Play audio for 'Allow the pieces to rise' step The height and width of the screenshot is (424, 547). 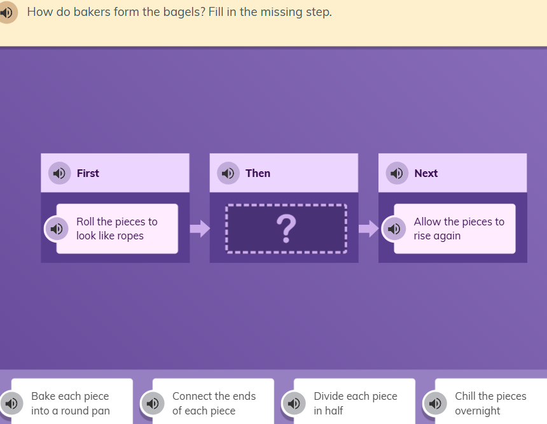393,229
